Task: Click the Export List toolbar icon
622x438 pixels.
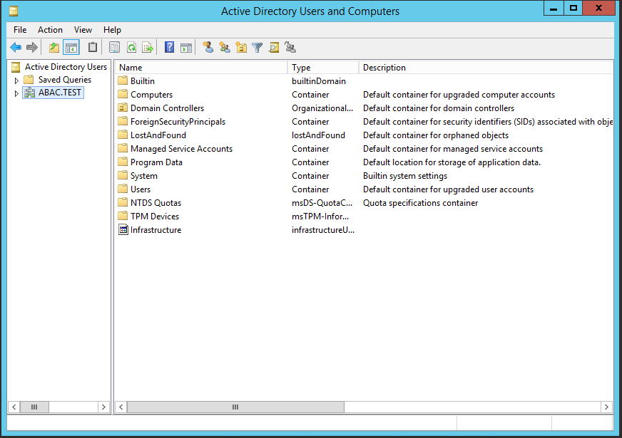Action: pyautogui.click(x=148, y=48)
